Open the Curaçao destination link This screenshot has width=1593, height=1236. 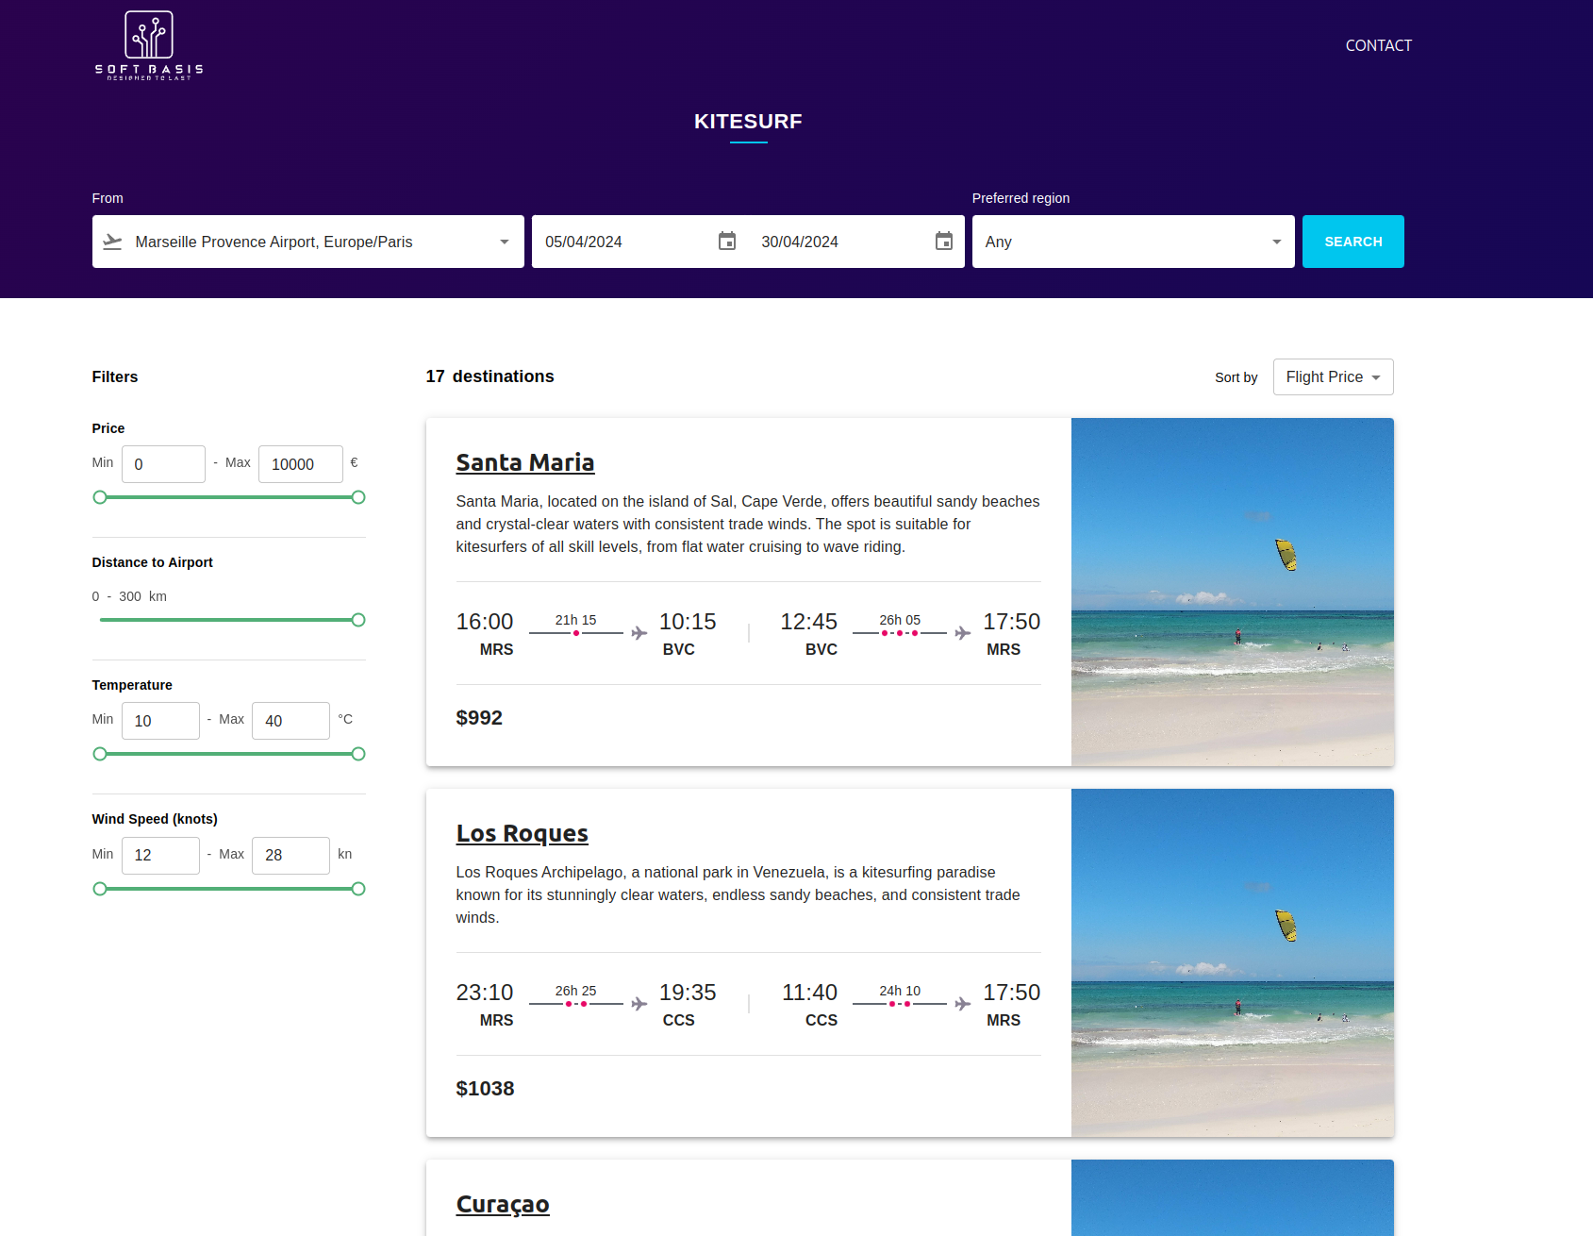502,1204
